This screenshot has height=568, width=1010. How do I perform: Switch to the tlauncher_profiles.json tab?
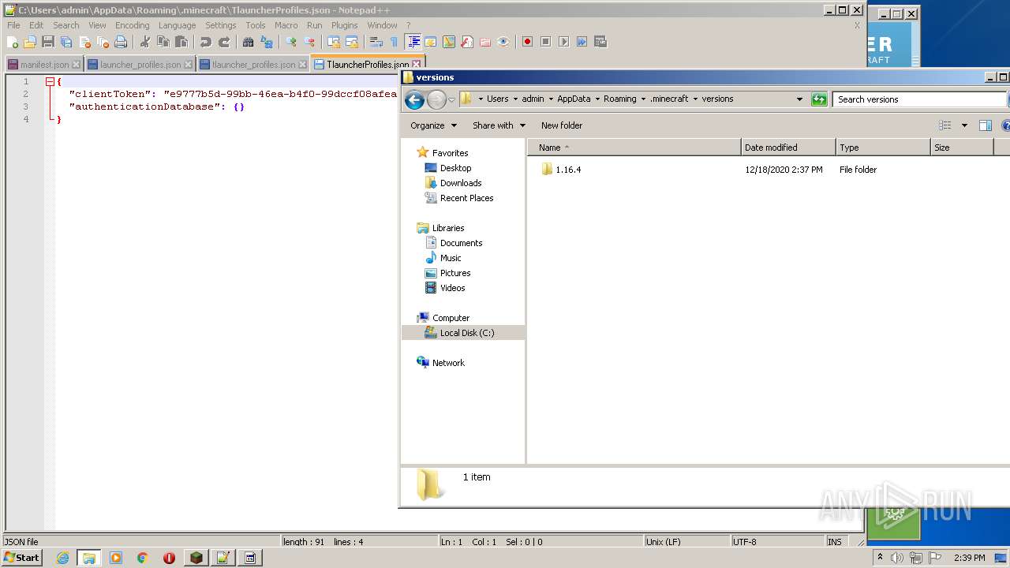tap(253, 65)
